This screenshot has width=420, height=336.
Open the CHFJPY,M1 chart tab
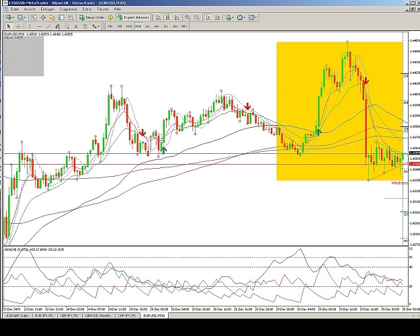coord(127,316)
